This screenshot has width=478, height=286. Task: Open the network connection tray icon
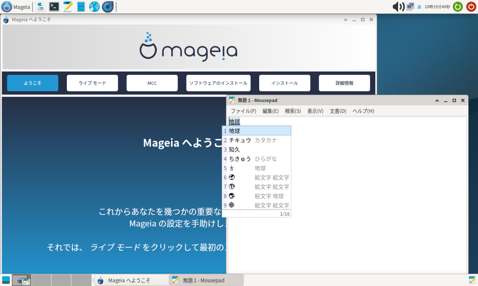[x=410, y=6]
